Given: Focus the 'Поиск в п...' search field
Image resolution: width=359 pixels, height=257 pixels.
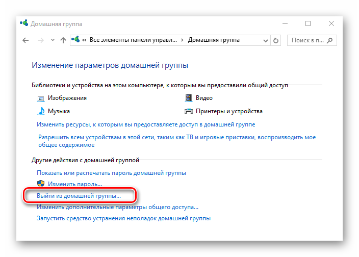Looking at the screenshot, I should tap(312, 40).
